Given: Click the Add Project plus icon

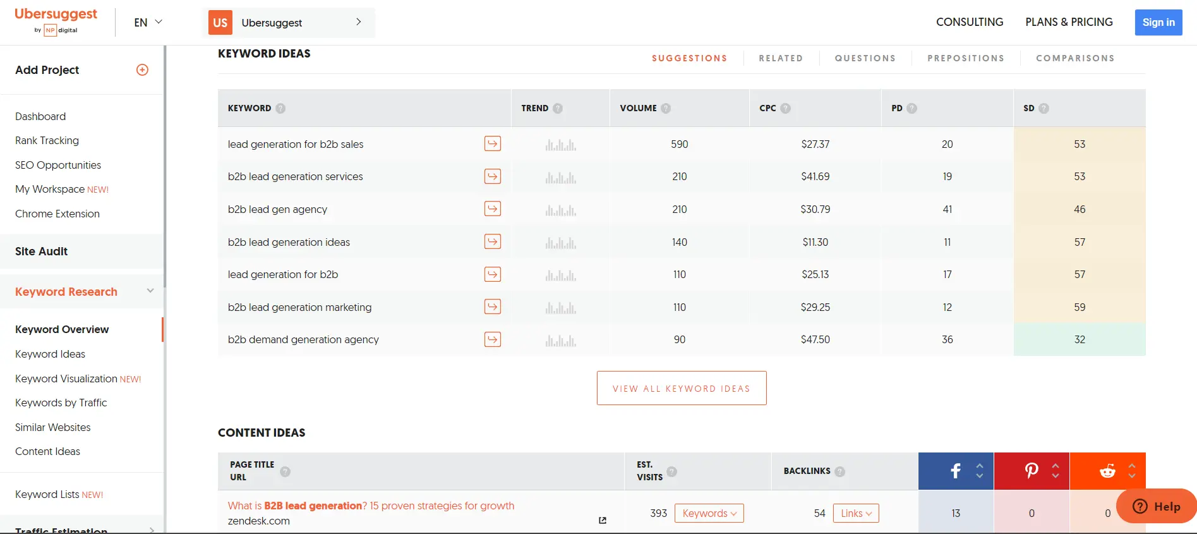Looking at the screenshot, I should point(142,70).
